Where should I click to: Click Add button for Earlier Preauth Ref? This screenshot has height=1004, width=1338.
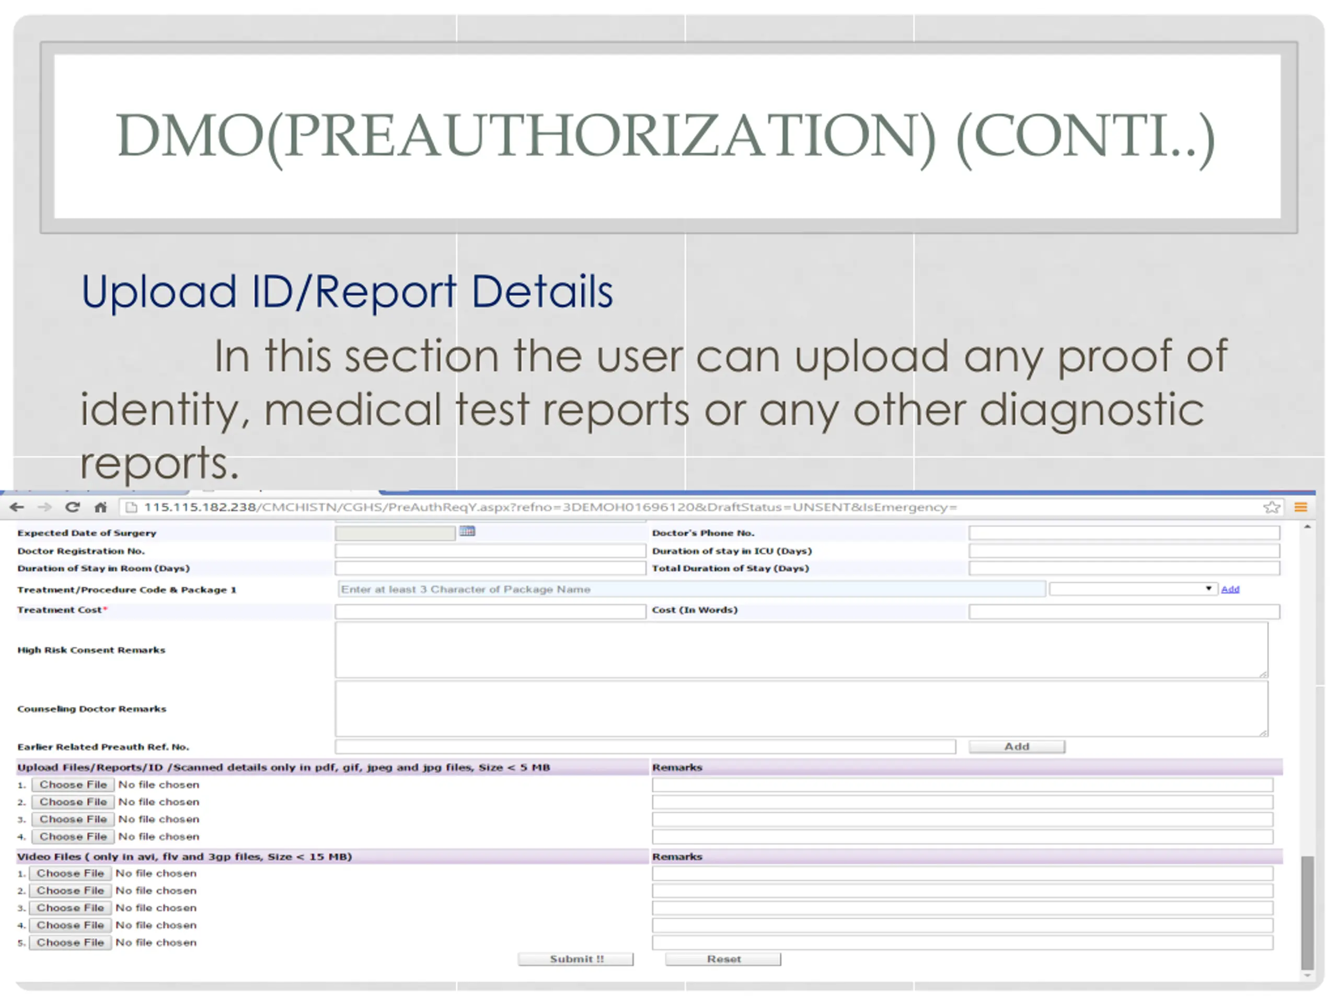(1017, 747)
